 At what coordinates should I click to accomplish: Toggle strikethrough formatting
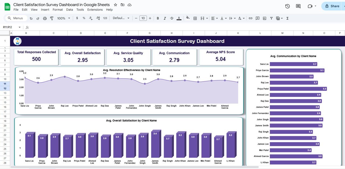172,18
